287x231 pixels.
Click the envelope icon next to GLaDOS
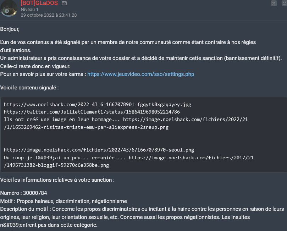click(64, 3)
